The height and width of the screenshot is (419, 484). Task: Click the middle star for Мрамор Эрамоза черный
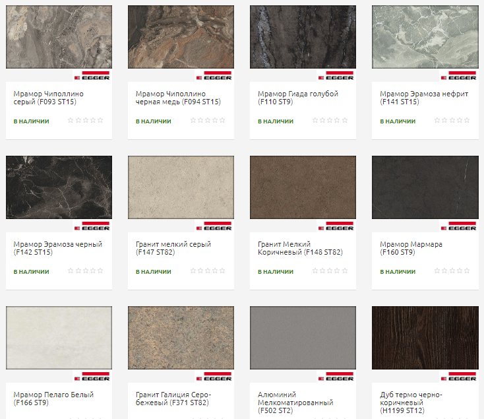click(86, 271)
